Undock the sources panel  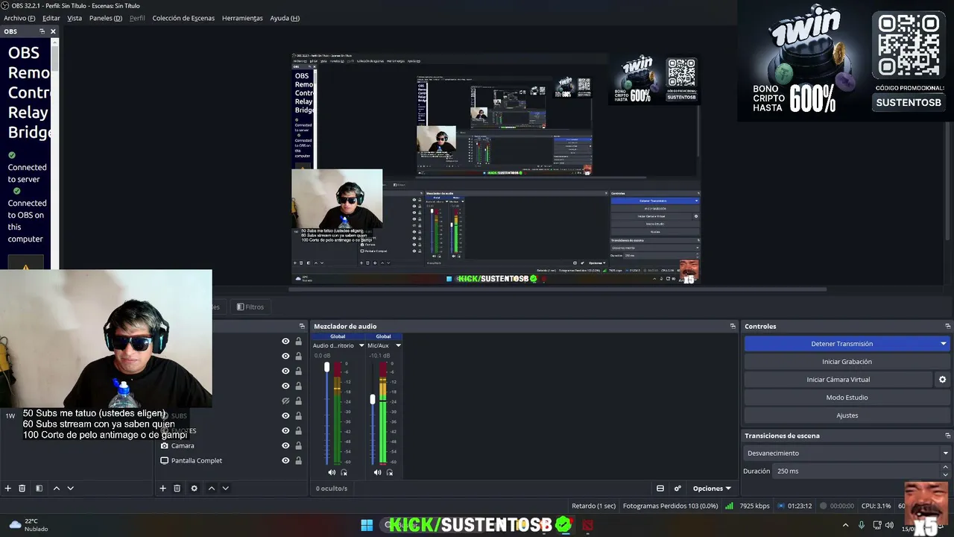point(302,326)
